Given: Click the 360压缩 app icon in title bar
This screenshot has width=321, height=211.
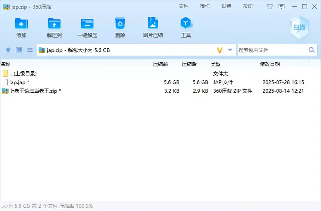Looking at the screenshot, I should coord(6,7).
